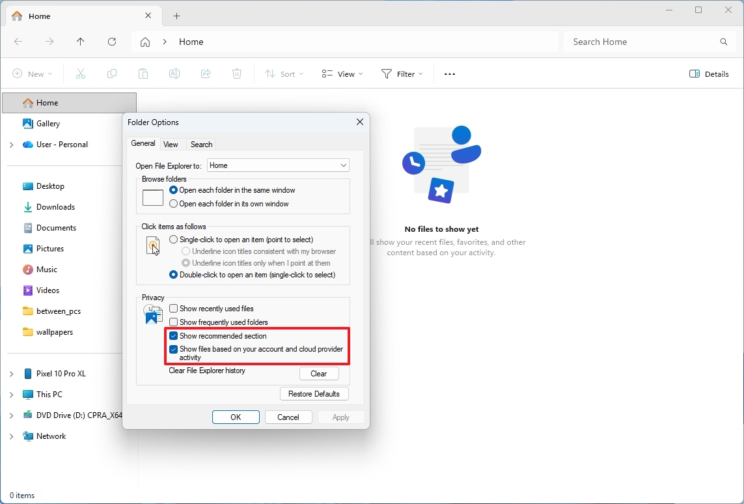This screenshot has height=504, width=744.
Task: Switch to the View tab in Folder Options
Action: [171, 144]
